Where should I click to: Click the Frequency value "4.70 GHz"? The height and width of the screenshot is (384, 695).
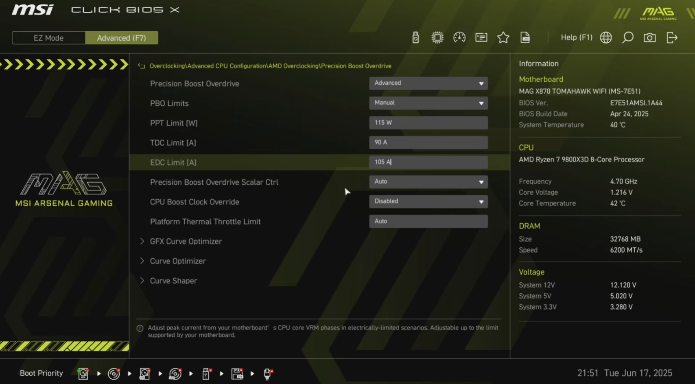[x=624, y=181]
